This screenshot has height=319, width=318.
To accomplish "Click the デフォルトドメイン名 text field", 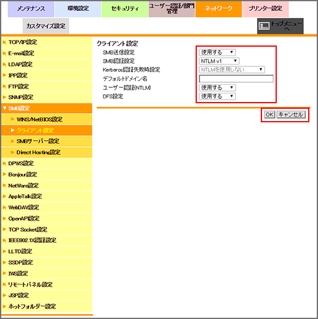I will point(236,79).
